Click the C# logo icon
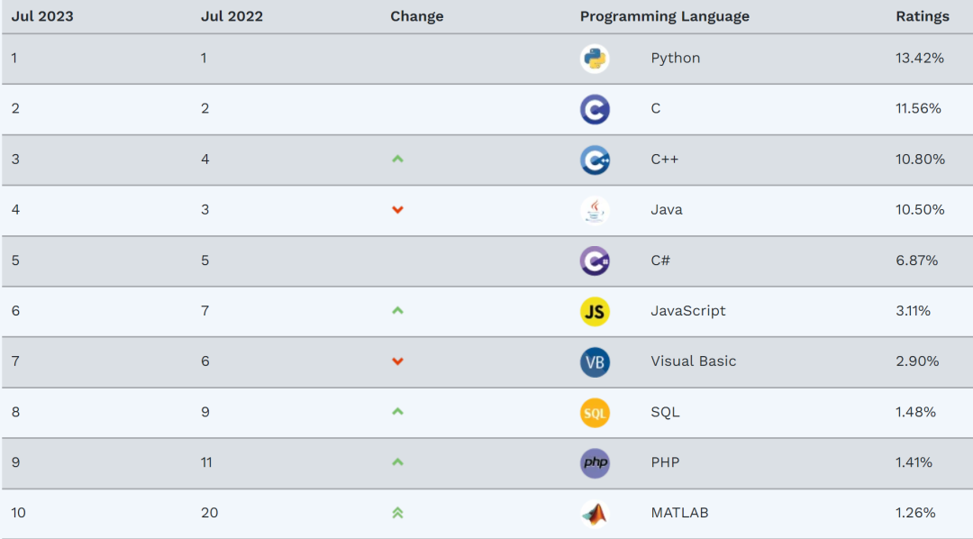973x539 pixels. [x=595, y=260]
